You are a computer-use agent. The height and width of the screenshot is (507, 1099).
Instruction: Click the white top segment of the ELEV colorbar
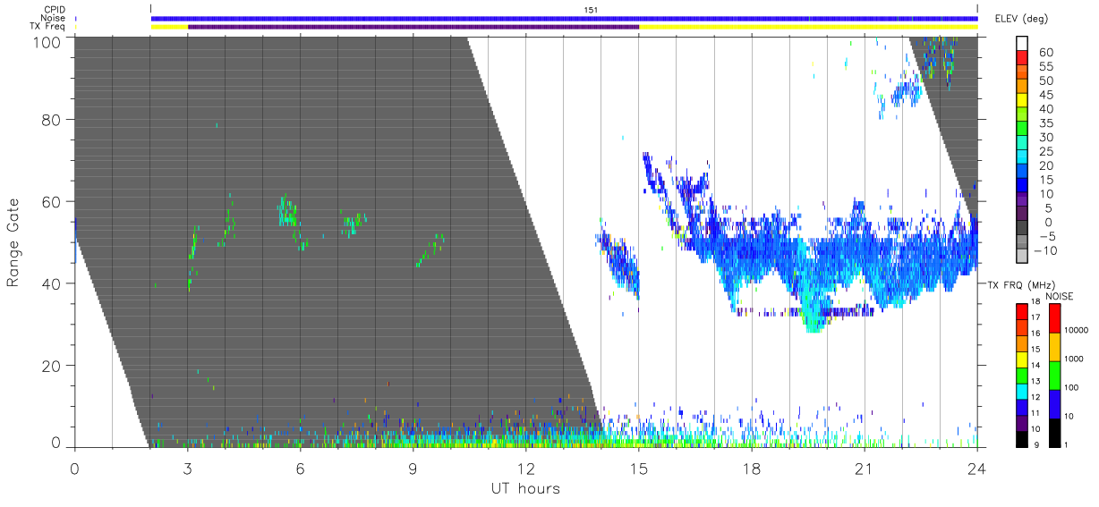click(1022, 44)
